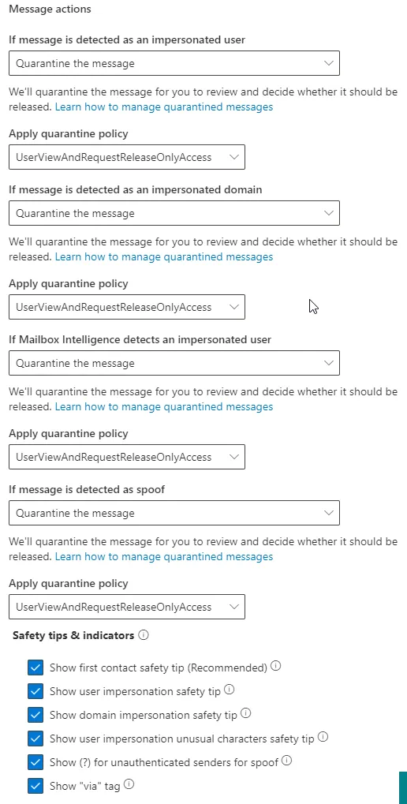Click info icon beside unauthenticated senders option
The height and width of the screenshot is (804, 407).
287,761
